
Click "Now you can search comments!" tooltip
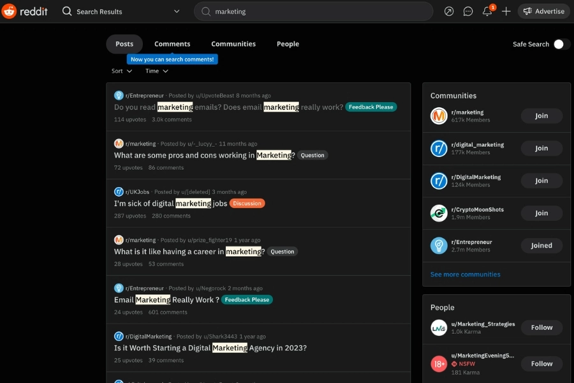pos(172,59)
